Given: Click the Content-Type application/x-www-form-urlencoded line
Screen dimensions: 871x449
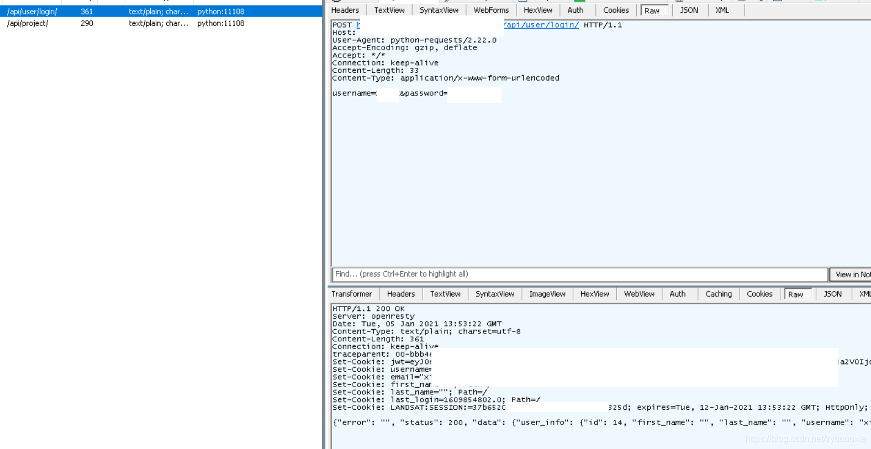Looking at the screenshot, I should [446, 78].
